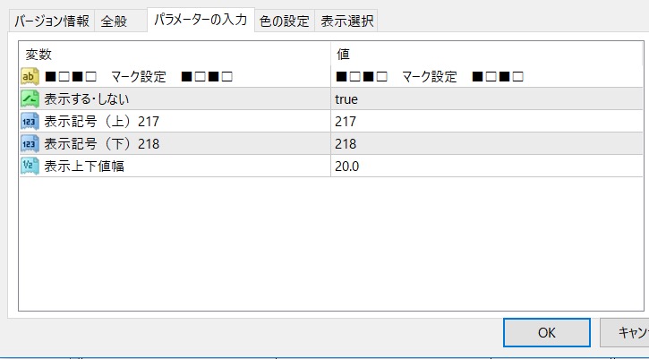The image size is (649, 359).
Task: Select the value 218 field
Action: point(346,143)
